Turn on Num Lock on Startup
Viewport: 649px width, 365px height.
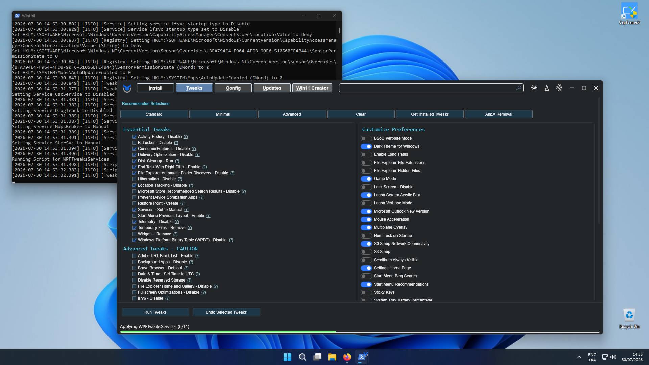(x=366, y=236)
